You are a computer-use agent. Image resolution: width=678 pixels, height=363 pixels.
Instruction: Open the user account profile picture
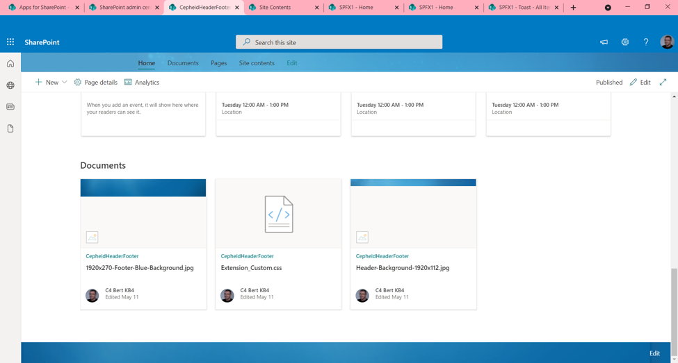[x=666, y=42]
